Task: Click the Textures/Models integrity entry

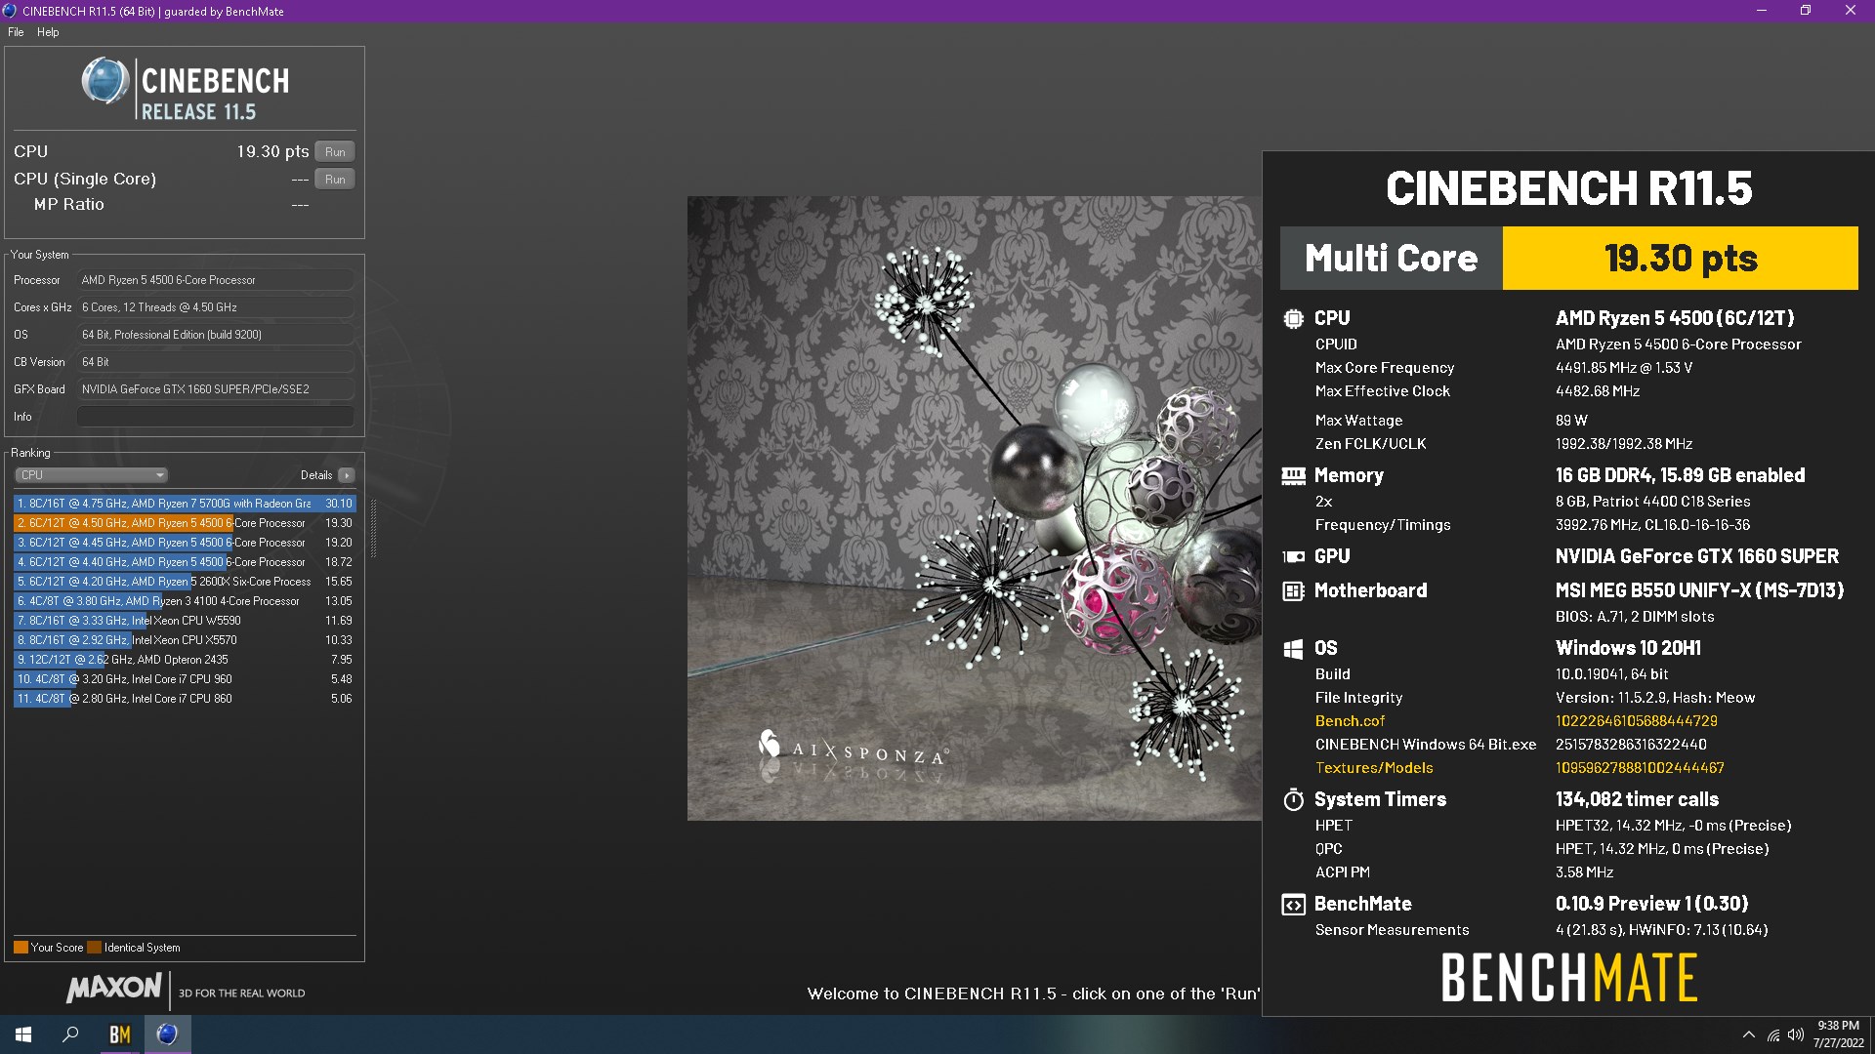Action: (1374, 768)
